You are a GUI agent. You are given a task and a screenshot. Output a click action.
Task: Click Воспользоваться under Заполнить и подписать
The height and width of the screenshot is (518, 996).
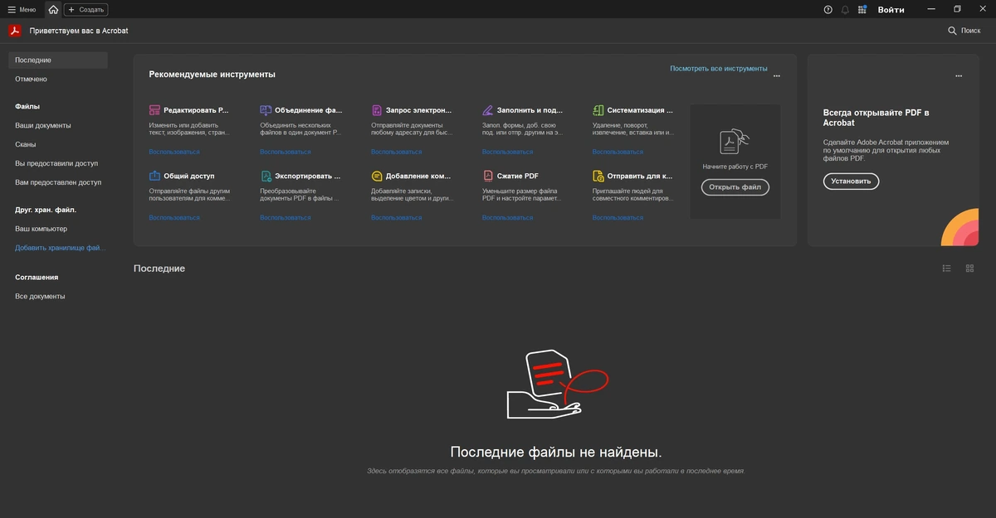point(507,152)
